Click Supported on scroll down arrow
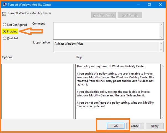The width and height of the screenshot is (167, 133). click(161, 50)
